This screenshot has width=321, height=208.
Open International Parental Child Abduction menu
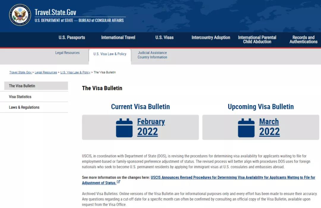pyautogui.click(x=257, y=40)
